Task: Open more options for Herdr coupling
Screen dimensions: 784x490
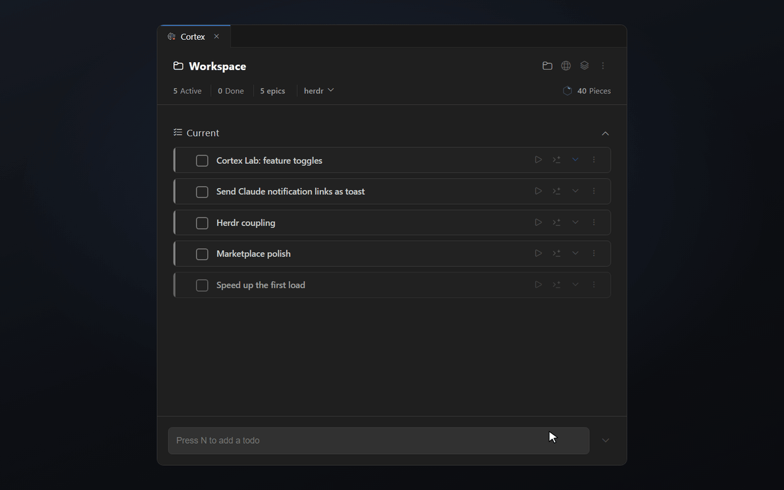Action: coord(594,222)
